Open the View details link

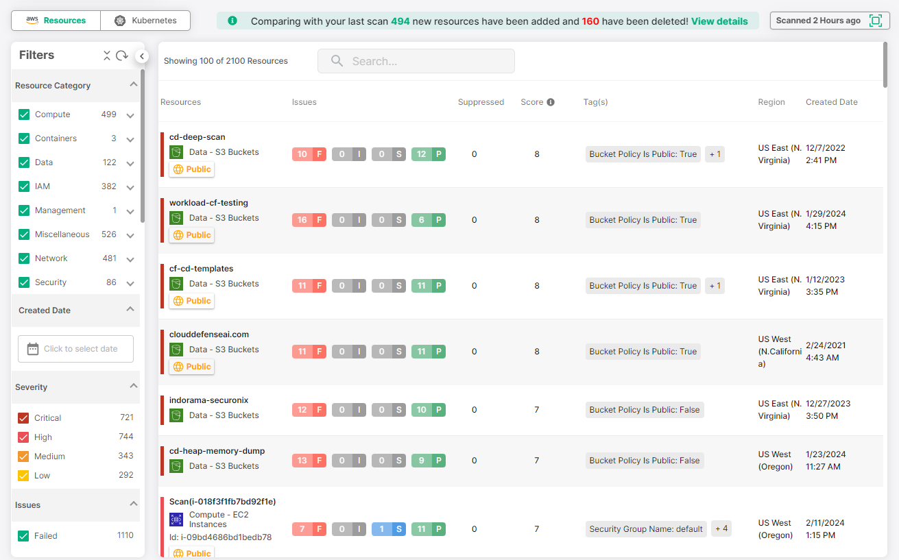[x=719, y=21]
